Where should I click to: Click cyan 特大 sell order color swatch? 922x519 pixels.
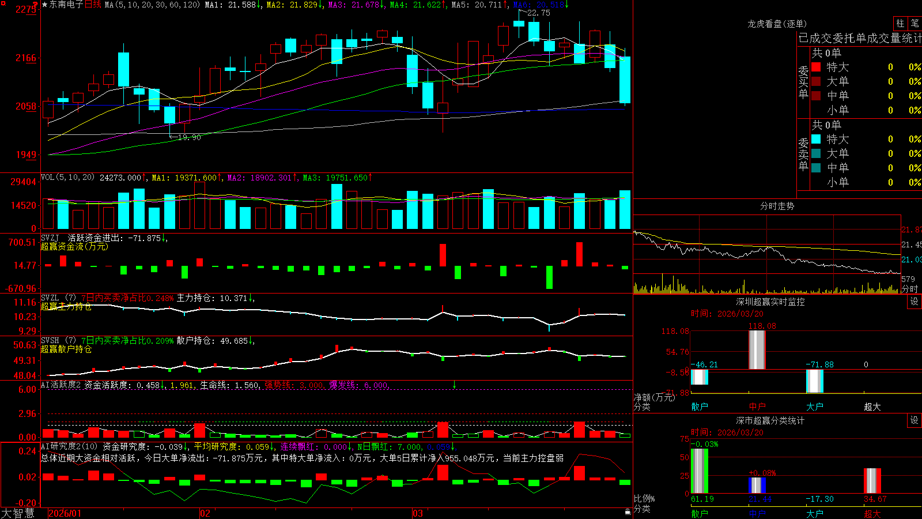pyautogui.click(x=816, y=139)
